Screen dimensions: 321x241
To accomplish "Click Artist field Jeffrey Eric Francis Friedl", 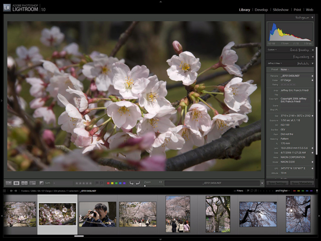I will 294,90.
